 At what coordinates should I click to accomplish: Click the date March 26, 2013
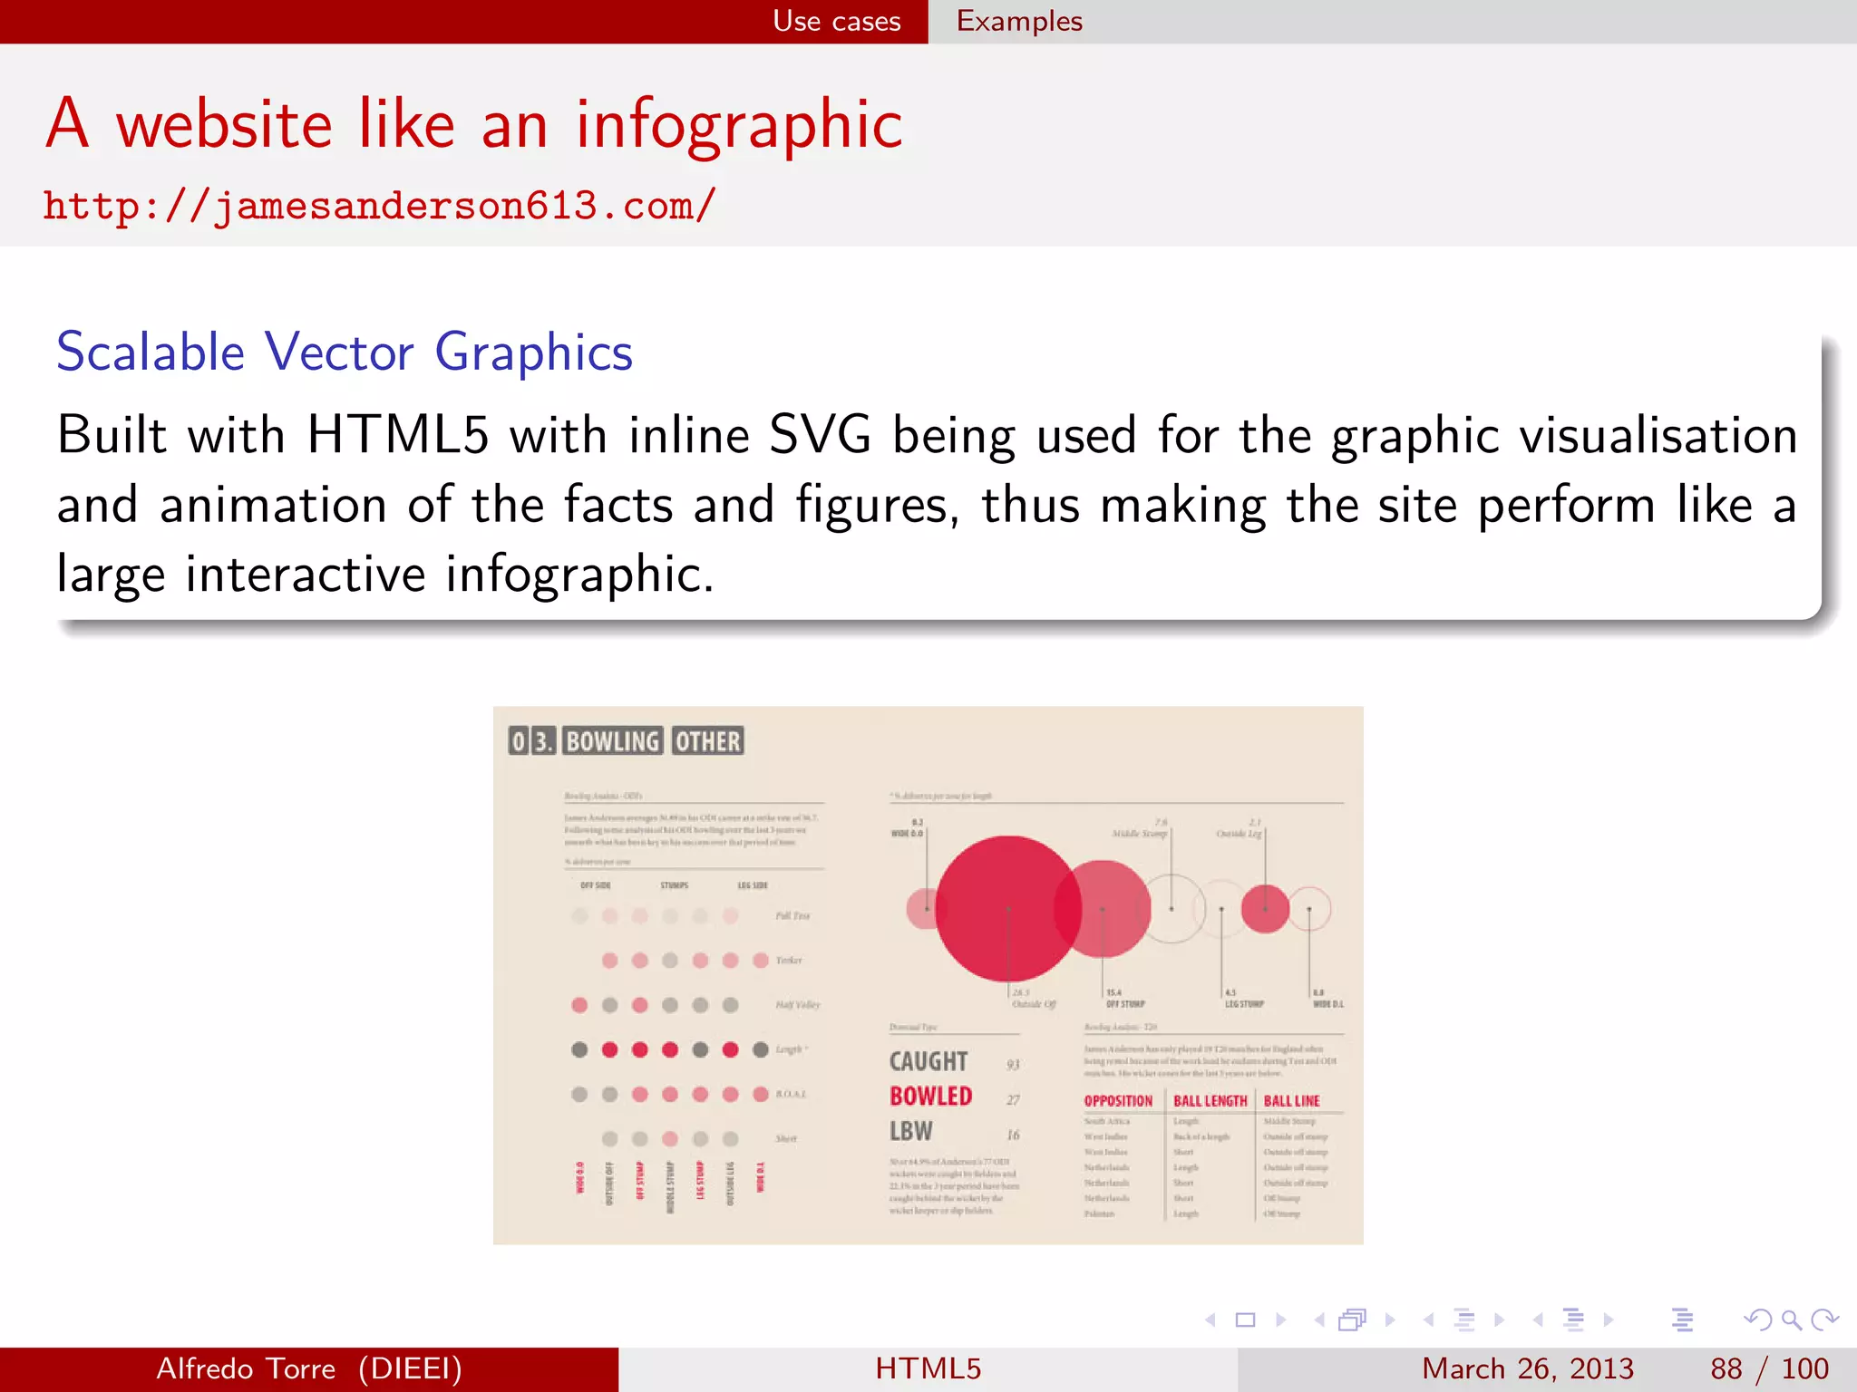1528,1368
